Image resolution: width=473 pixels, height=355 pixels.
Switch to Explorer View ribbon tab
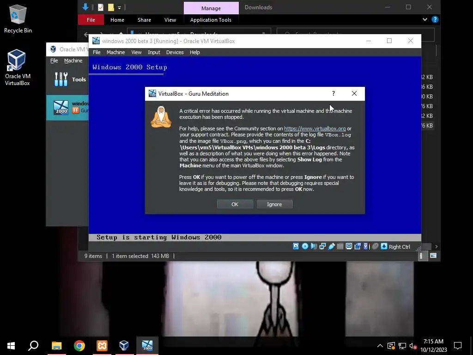(170, 20)
